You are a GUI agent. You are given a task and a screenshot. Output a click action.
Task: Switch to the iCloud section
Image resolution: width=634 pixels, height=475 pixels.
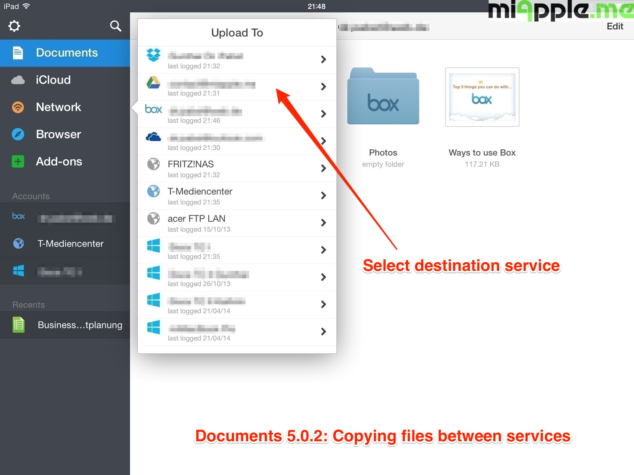click(x=53, y=80)
